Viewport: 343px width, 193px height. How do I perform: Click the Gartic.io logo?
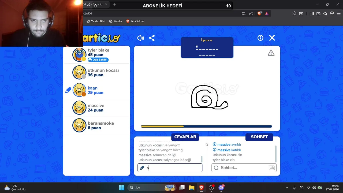pos(102,38)
